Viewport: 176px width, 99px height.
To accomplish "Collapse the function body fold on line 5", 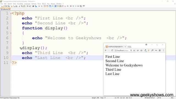I will click(x=11, y=33).
